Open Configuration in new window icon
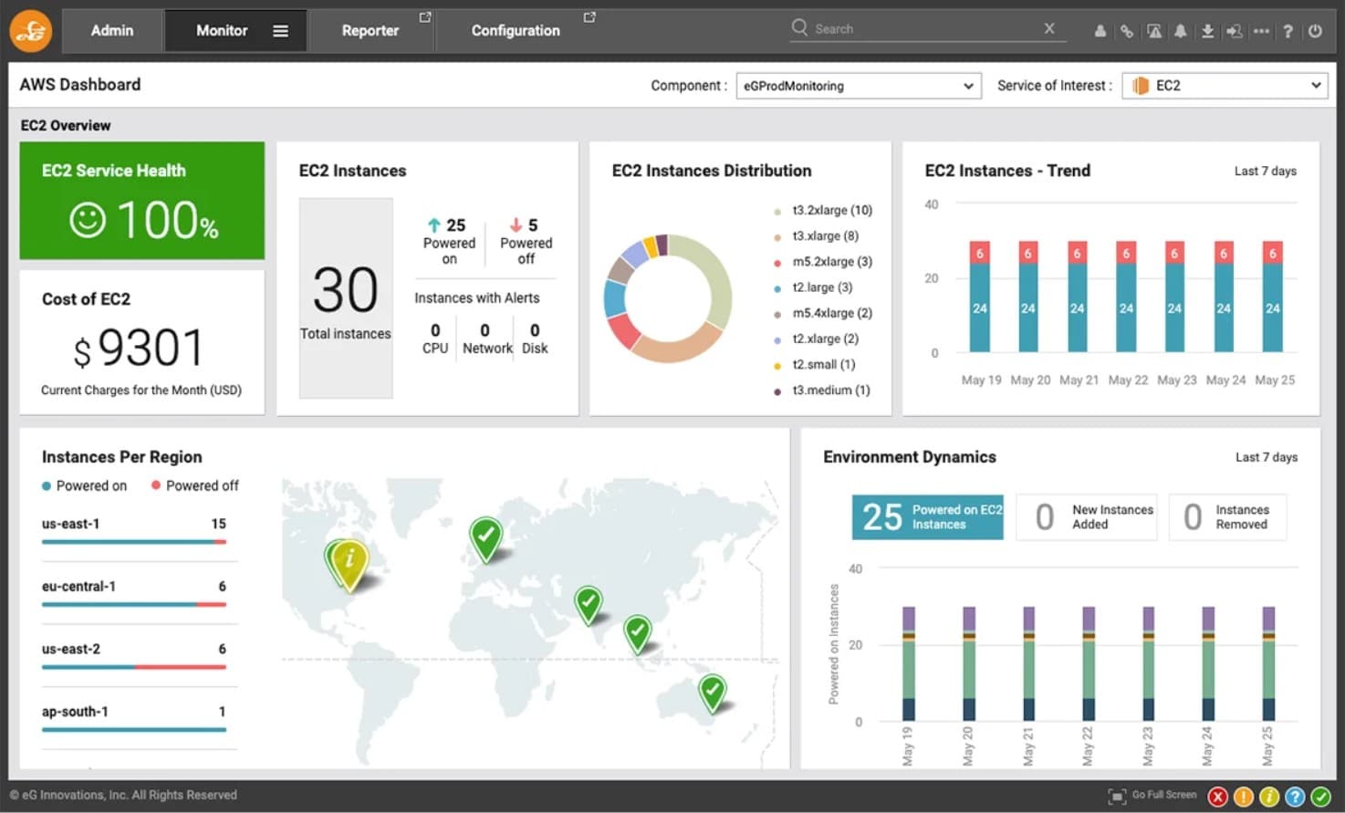Screen dimensions: 1345x813 [x=589, y=17]
